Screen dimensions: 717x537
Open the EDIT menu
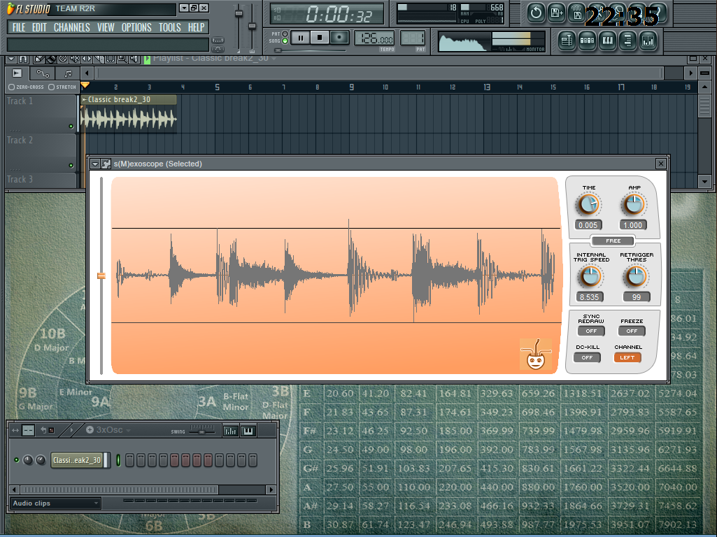pos(39,27)
